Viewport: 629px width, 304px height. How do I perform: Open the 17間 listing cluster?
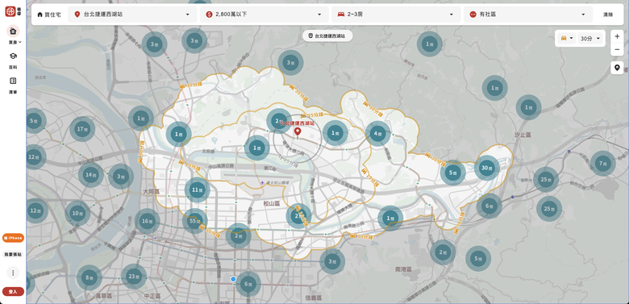[x=82, y=129]
